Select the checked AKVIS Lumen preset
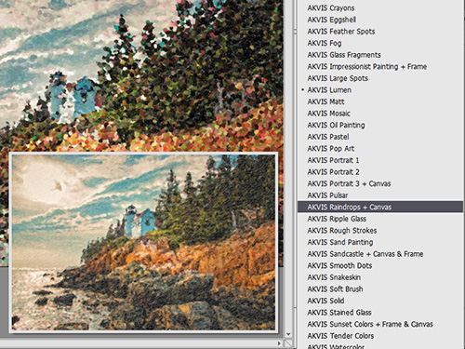Screen dimensions: 465x349 pos(329,90)
